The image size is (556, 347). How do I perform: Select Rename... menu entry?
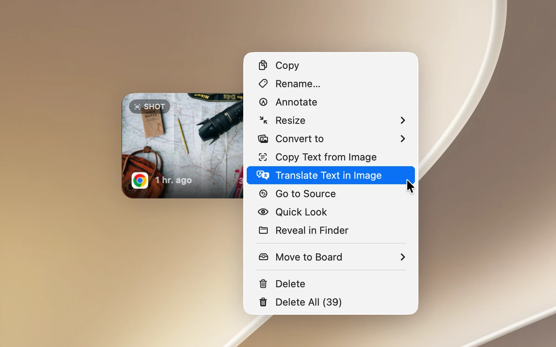(x=331, y=84)
